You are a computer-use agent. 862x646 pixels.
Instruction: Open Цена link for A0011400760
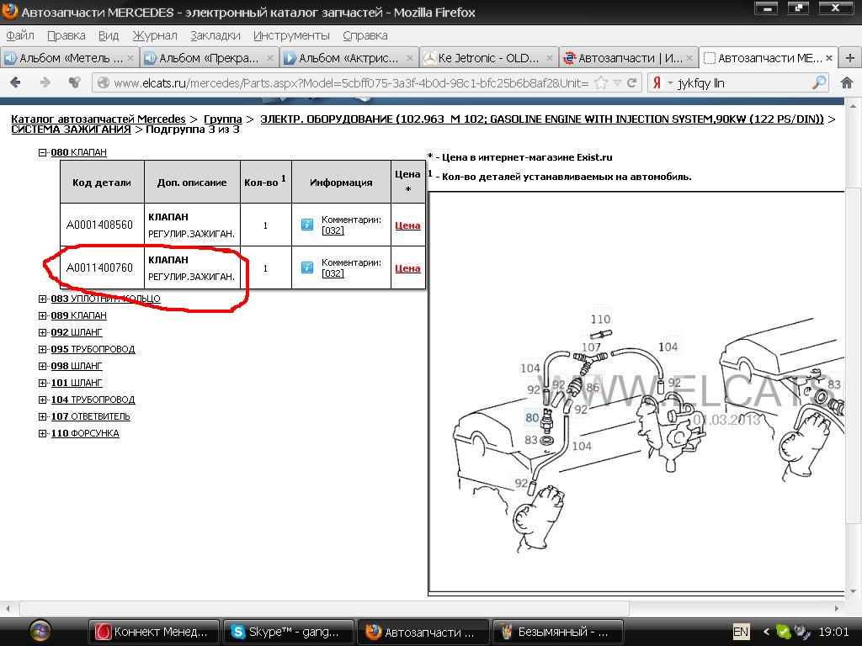(x=407, y=268)
